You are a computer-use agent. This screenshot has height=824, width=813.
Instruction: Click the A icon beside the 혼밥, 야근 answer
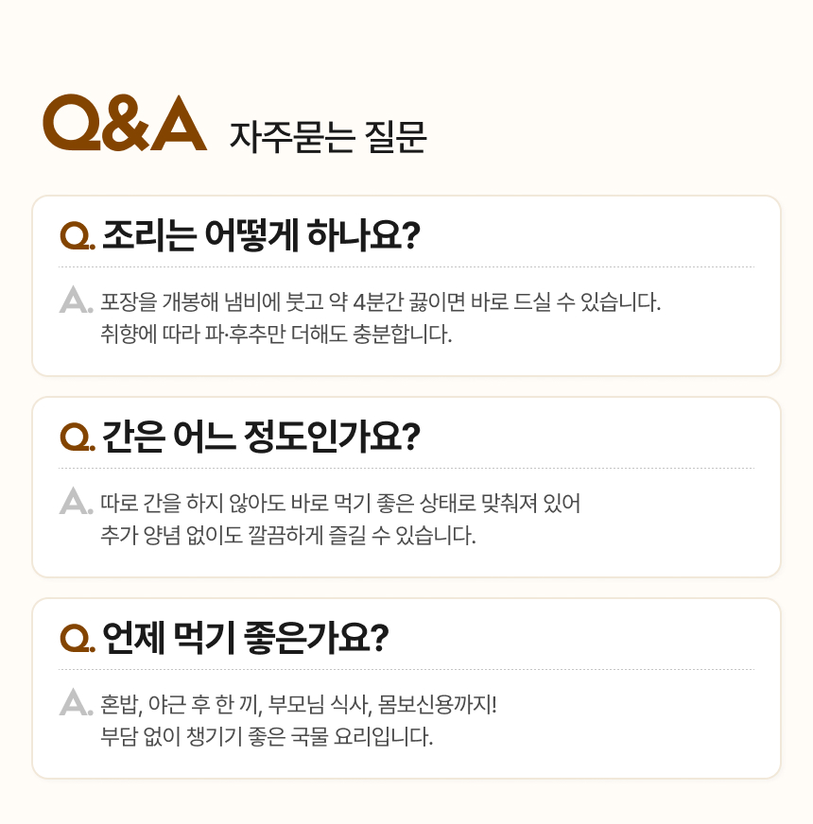(x=75, y=703)
